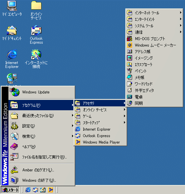
Task: Click Internet Explorer quick launch icon in taskbar
Action: (28, 190)
